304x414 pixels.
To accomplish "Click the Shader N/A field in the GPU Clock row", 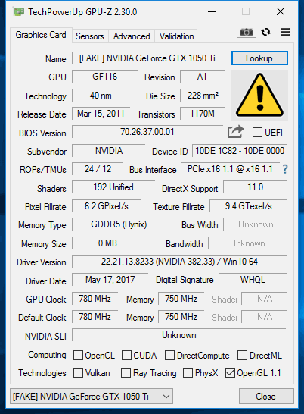I will point(265,299).
